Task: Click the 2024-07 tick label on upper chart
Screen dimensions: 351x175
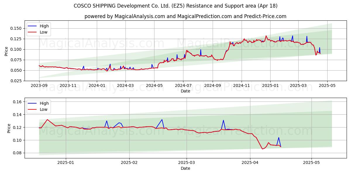Action: (183, 86)
